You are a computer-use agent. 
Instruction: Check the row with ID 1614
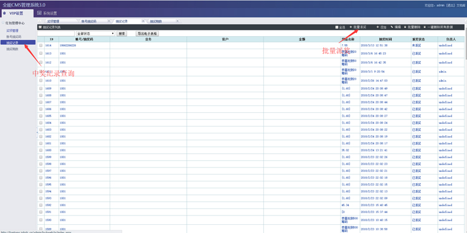point(41,45)
